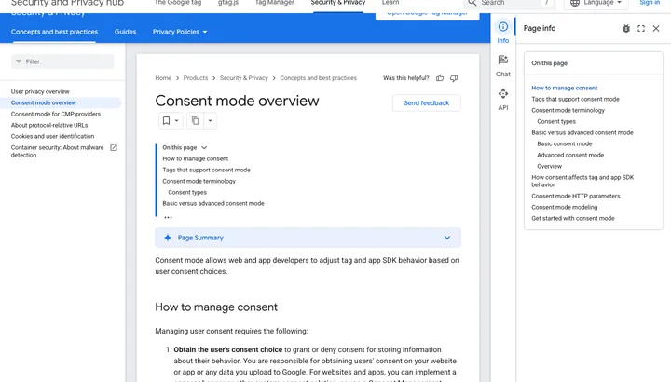Screen dimensions: 671x382
Task: Click Home breadcrumb link
Action: [163, 78]
